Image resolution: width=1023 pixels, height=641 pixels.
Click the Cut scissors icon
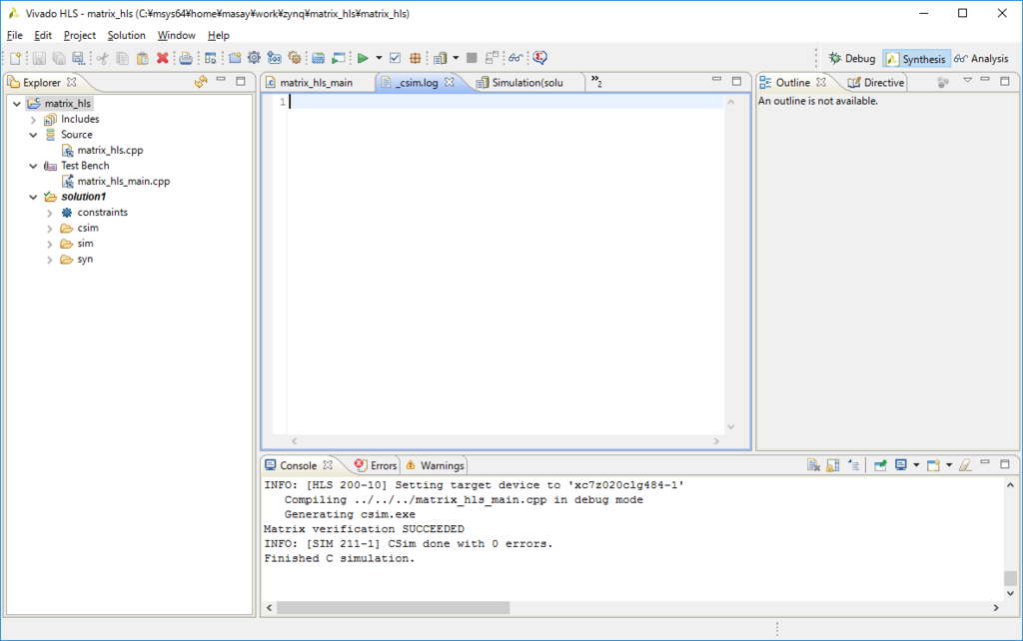point(103,58)
